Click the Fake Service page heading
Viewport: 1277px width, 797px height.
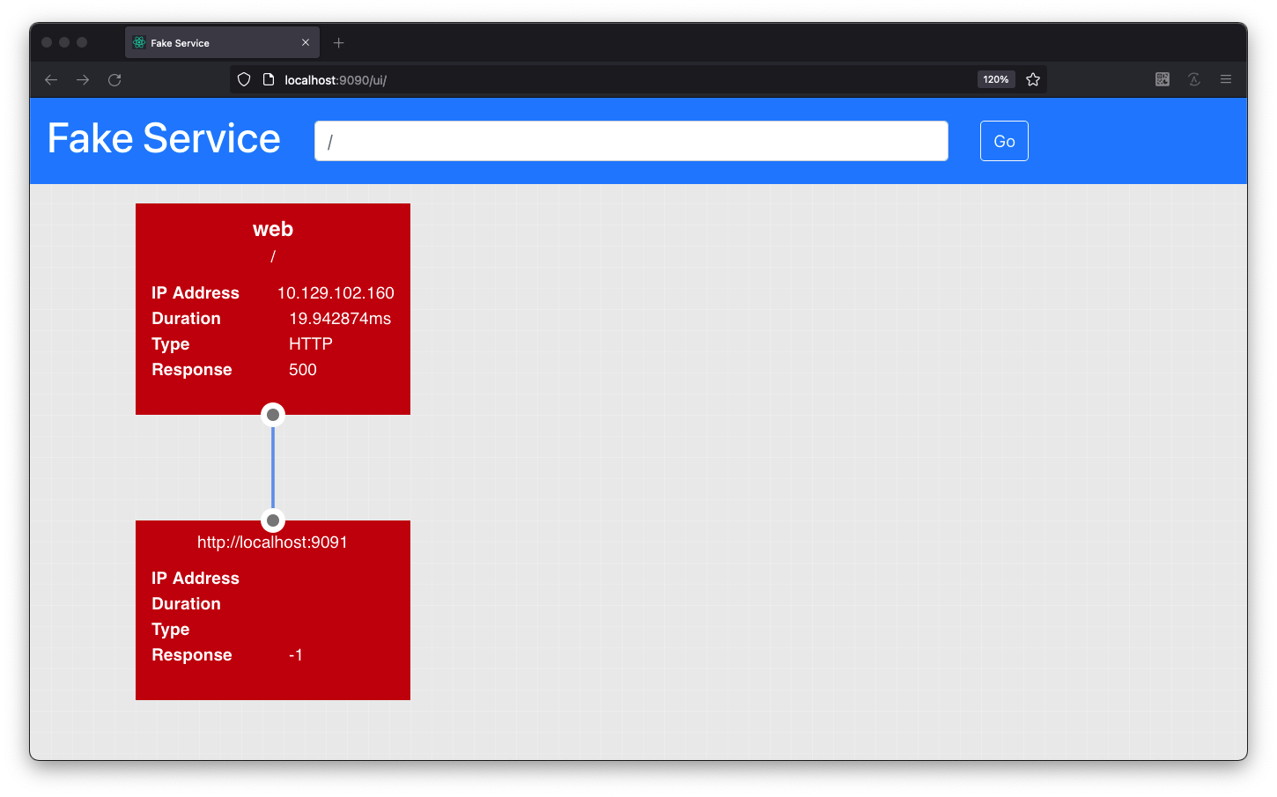164,139
